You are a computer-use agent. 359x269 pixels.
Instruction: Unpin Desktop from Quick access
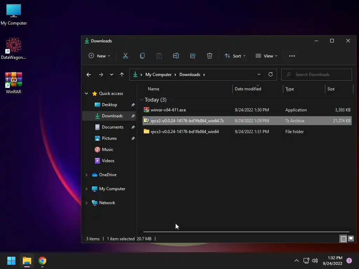point(133,105)
